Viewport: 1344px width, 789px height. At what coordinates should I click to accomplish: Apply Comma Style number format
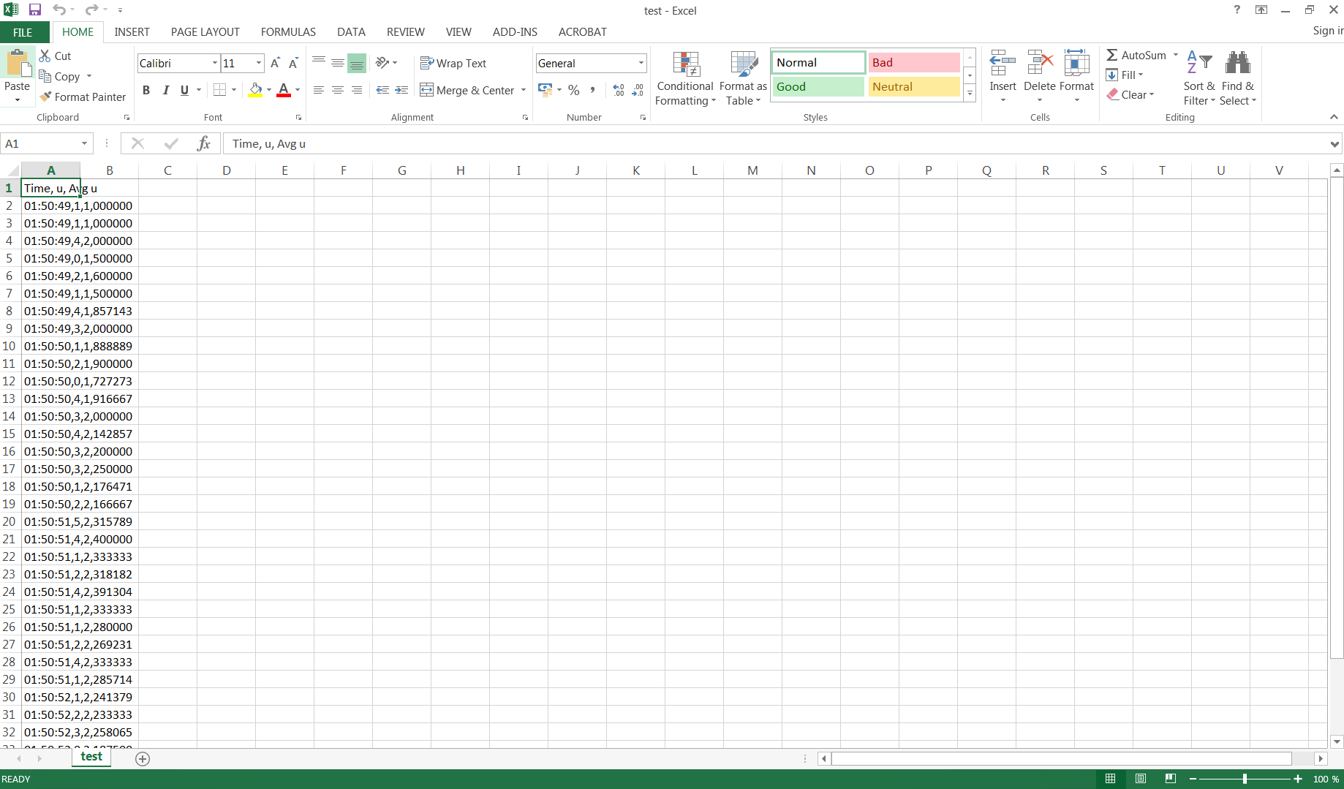[x=592, y=90]
